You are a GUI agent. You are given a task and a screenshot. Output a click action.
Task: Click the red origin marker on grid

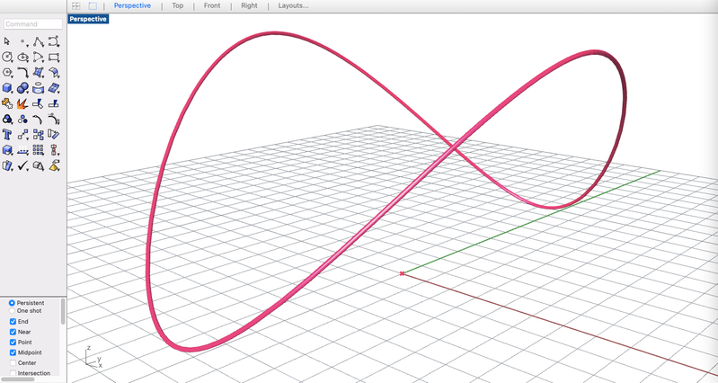402,273
